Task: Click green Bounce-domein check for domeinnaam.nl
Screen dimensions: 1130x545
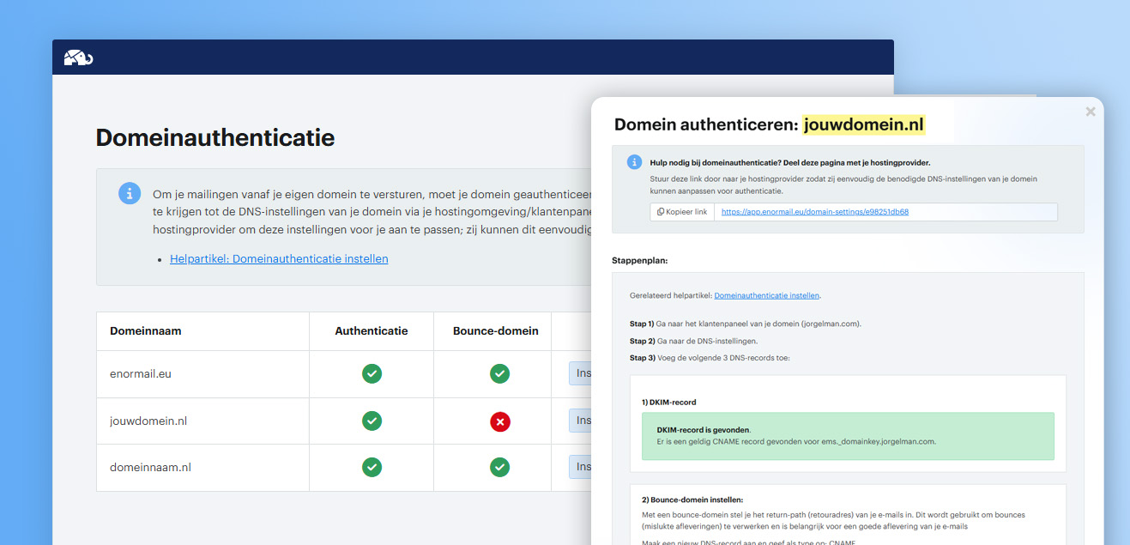Action: [499, 468]
